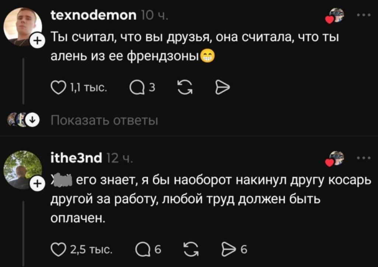Open texnodemon username profile link
This screenshot has width=378, height=267.
[94, 15]
